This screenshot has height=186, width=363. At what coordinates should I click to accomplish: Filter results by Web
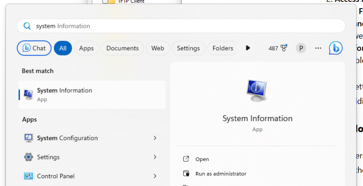[x=157, y=48]
